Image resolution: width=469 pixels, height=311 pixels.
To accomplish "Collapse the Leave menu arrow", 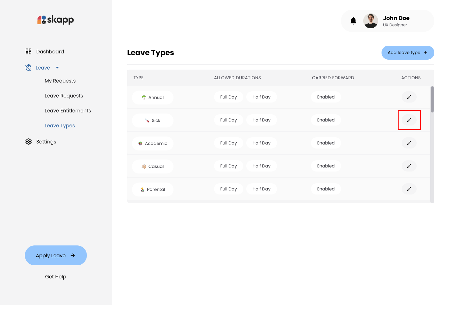I will coord(57,68).
